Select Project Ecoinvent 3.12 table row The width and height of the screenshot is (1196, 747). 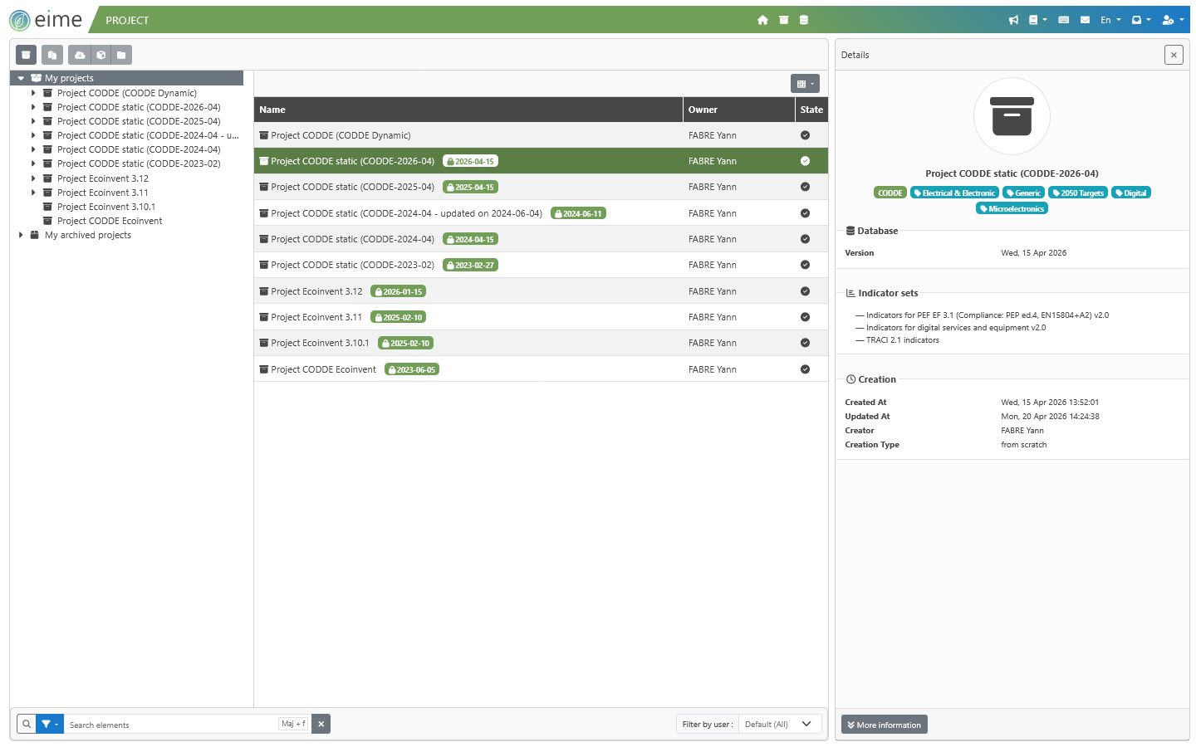[541, 291]
